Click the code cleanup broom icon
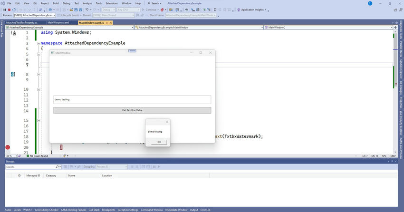Image resolution: width=404 pixels, height=212 pixels. pos(65,156)
